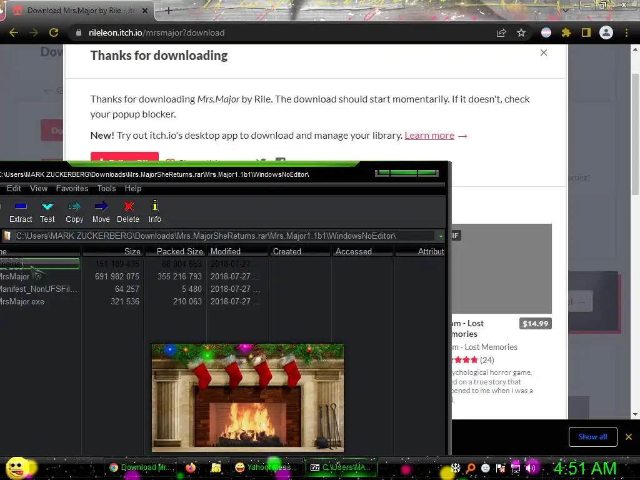Screen dimensions: 640x480
Task: Click the Attributes column header in 7-Zip
Action: [420, 251]
